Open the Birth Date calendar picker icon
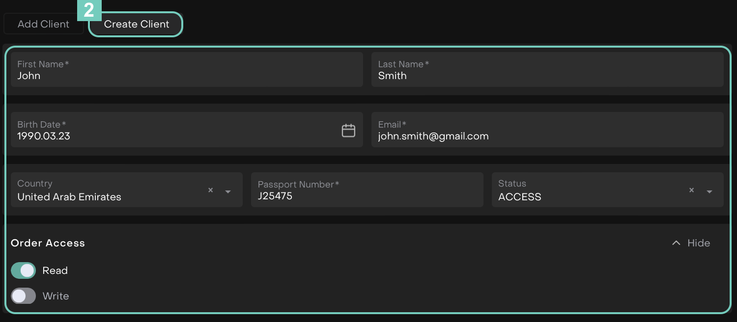Image resolution: width=737 pixels, height=322 pixels. 348,131
